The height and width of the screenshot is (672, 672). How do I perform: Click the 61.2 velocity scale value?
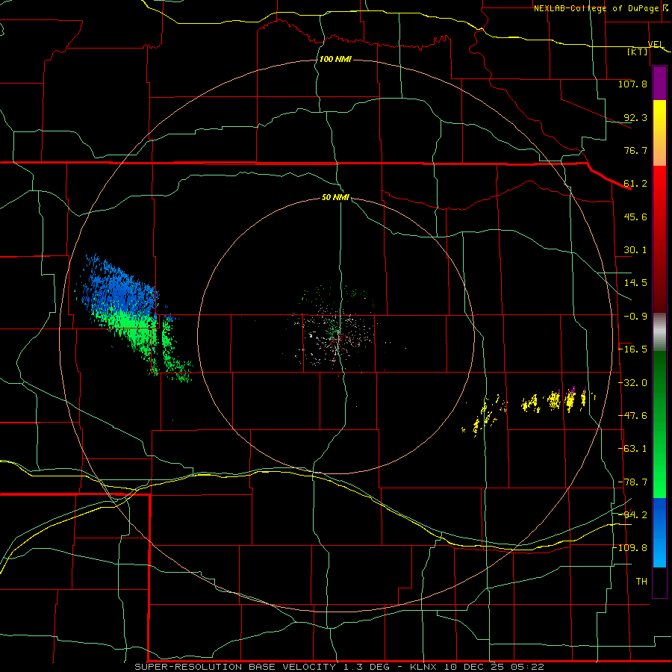click(x=635, y=184)
